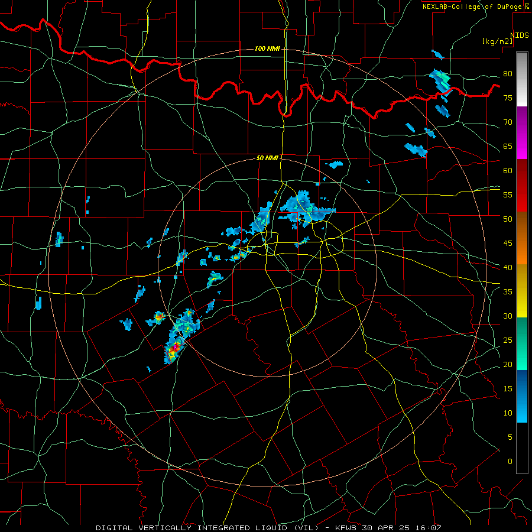Click the 60 value on the scale

[x=508, y=171]
